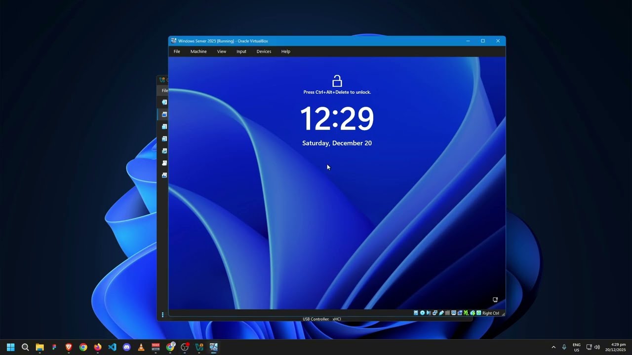This screenshot has height=355, width=632.
Task: Open Voicemeeter from the taskbar
Action: tap(156, 347)
